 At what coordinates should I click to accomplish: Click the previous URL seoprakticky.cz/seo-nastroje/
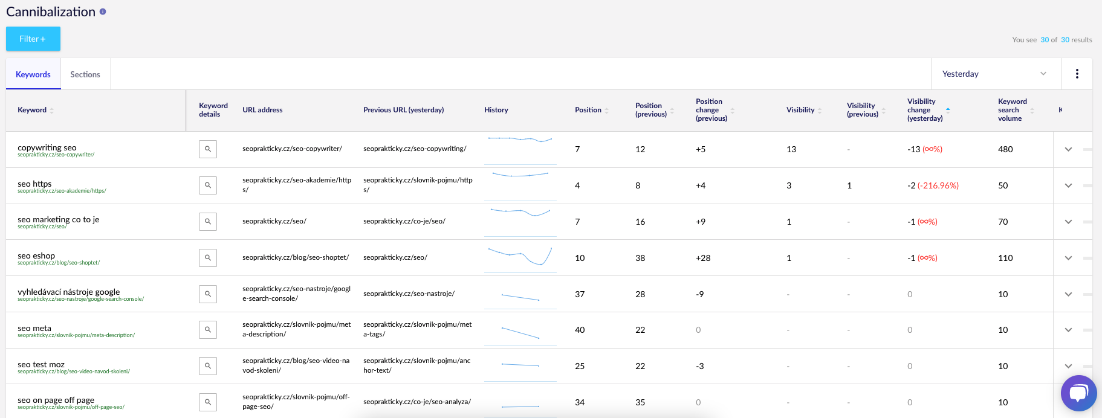coord(409,294)
